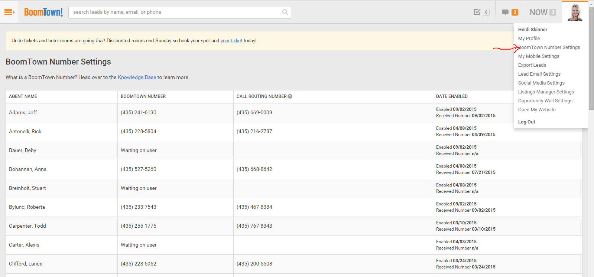The image size is (594, 277).
Task: Click Heidi Skinner's profile photo
Action: pos(575,13)
